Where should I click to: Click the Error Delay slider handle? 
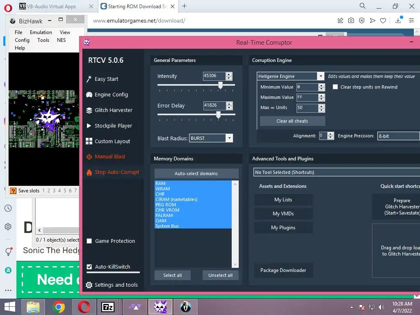218,115
